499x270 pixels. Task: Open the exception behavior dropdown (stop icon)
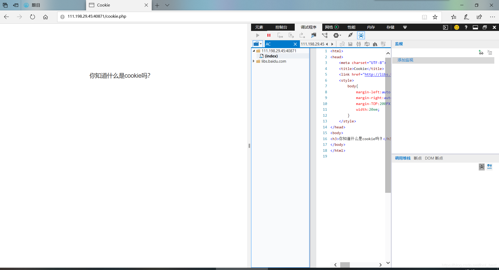coord(337,35)
